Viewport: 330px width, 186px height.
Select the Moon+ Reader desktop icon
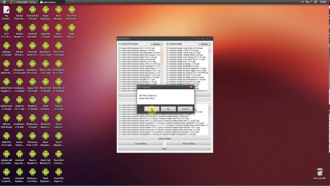(33, 158)
